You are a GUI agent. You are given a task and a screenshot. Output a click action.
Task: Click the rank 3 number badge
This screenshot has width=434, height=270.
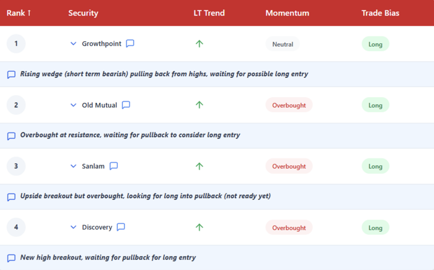point(16,166)
